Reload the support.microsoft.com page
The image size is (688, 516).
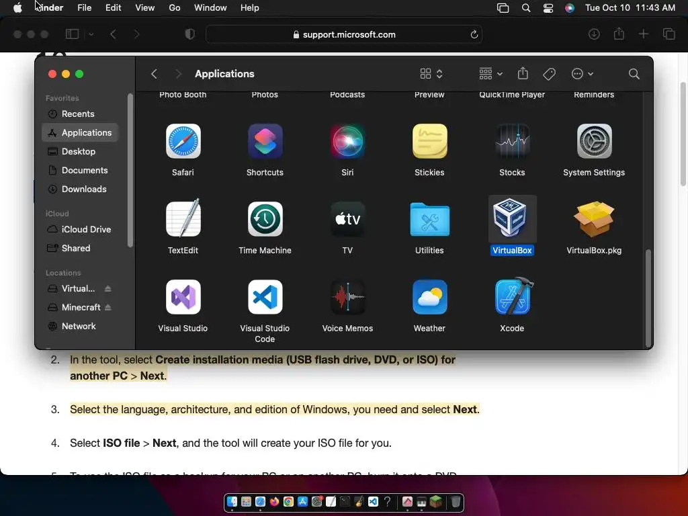click(x=474, y=34)
